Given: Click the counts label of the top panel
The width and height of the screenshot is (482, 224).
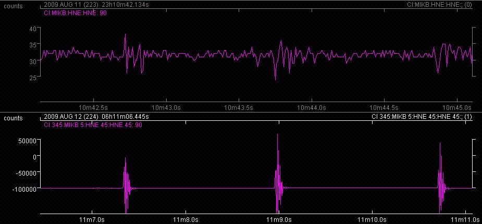Looking at the screenshot, I should (13, 6).
